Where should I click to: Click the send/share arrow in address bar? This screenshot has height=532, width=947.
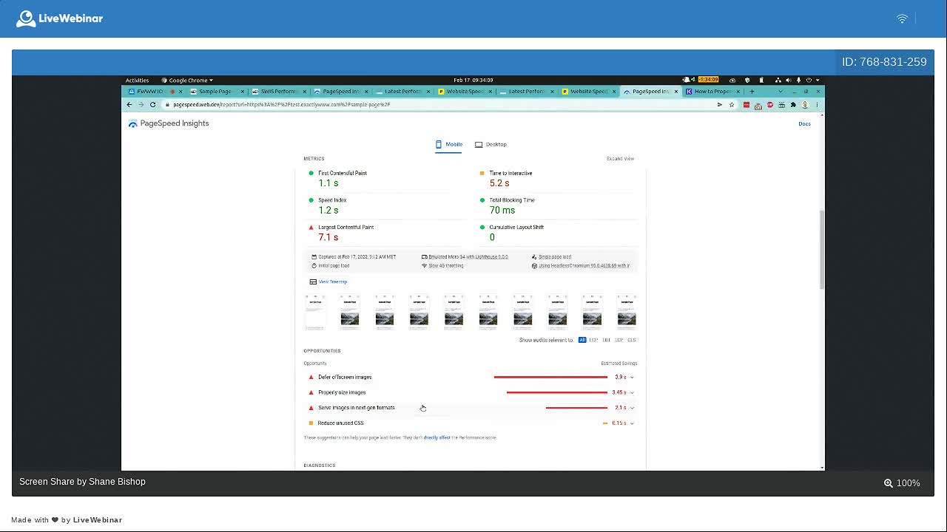coord(720,105)
